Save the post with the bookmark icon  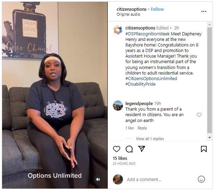(x=204, y=149)
